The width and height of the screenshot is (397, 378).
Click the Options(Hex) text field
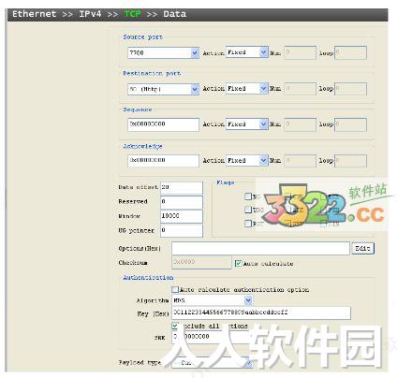pyautogui.click(x=260, y=249)
